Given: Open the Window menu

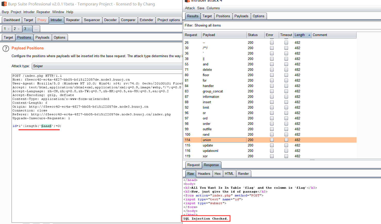Looking at the screenshot, I should (x=58, y=12).
